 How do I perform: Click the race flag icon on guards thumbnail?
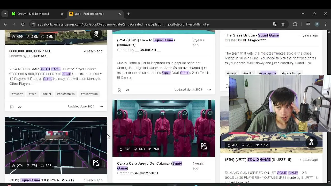point(204,146)
